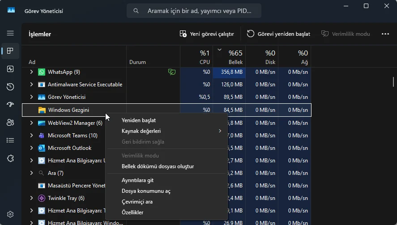This screenshot has width=397, height=225.
Task: Select the Masaüstü Pencere Yönet row text
Action: [x=77, y=186]
